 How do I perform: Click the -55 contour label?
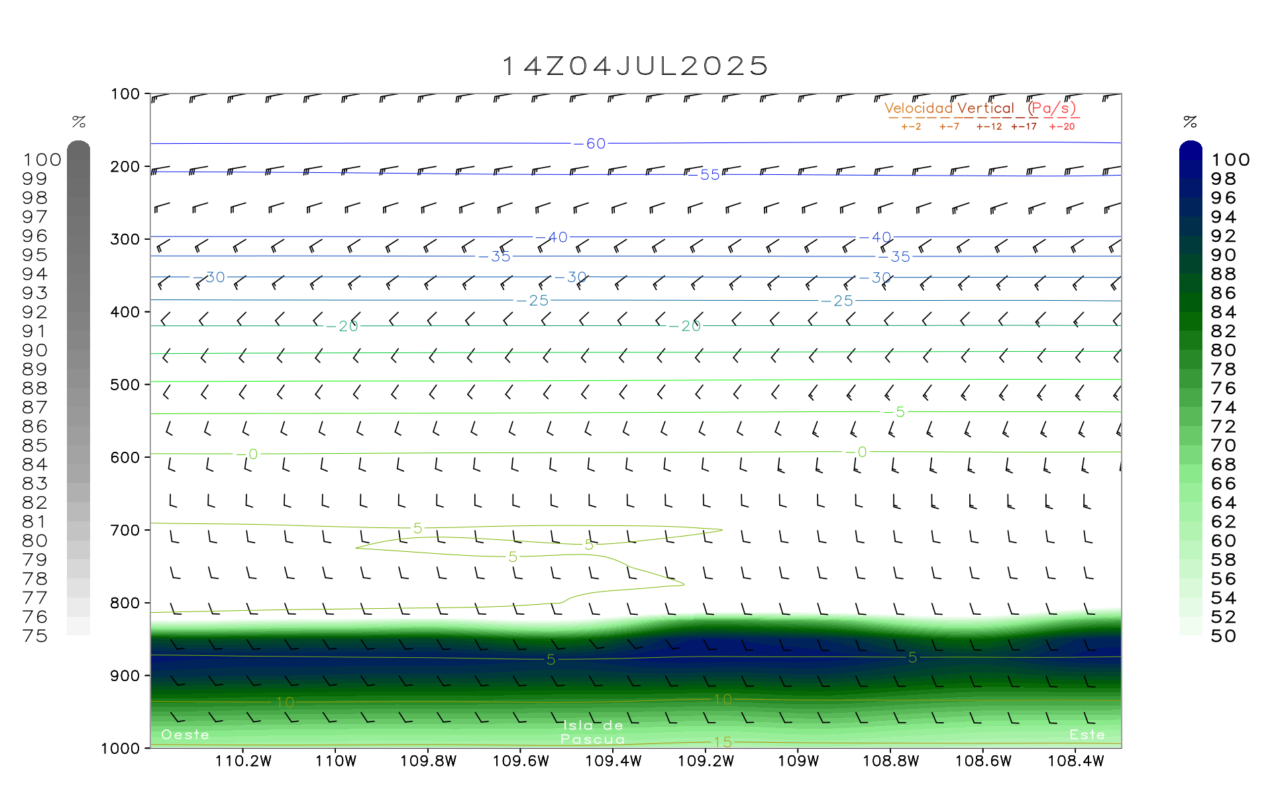[x=704, y=175]
